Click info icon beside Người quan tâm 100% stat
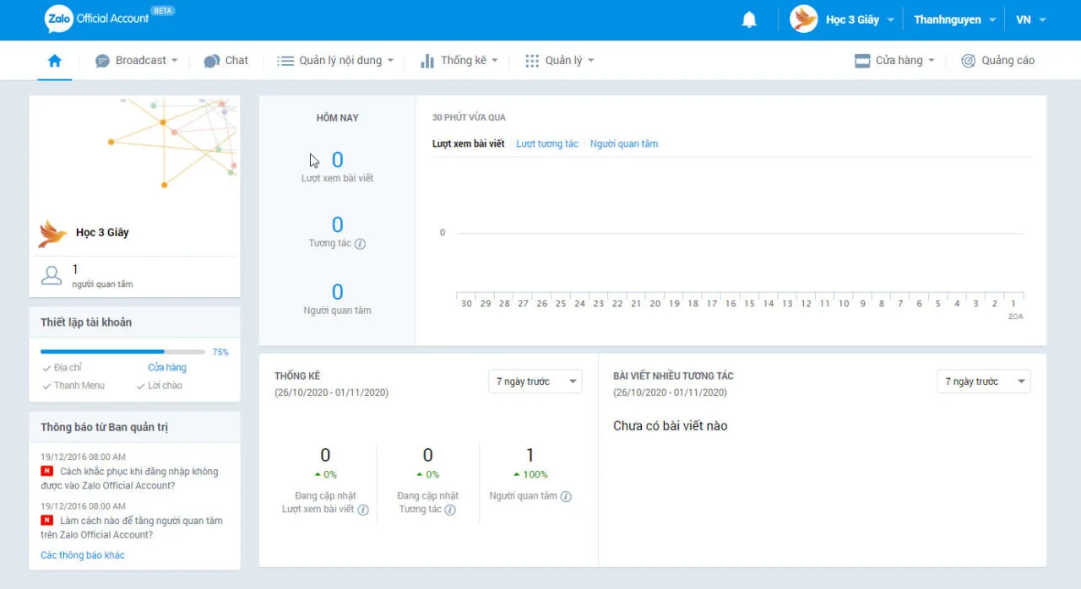This screenshot has height=589, width=1081. click(566, 496)
